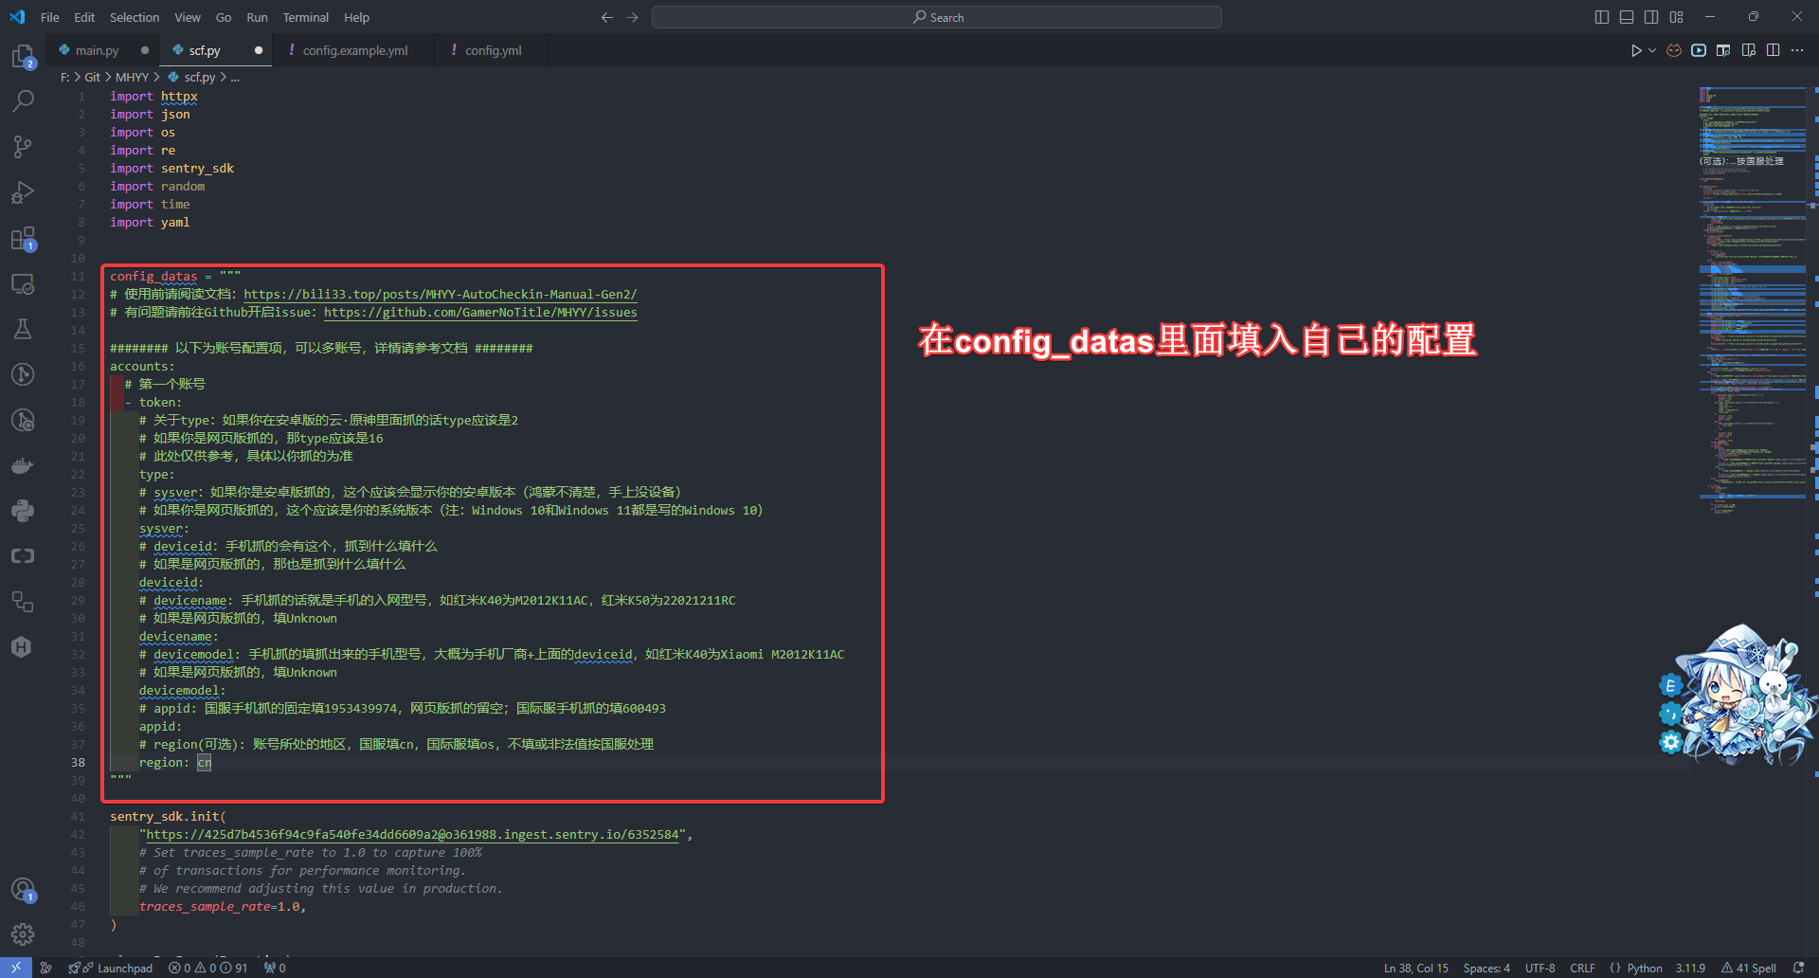Open the Docker panel from activity bar
This screenshot has height=978, width=1819.
[x=23, y=465]
